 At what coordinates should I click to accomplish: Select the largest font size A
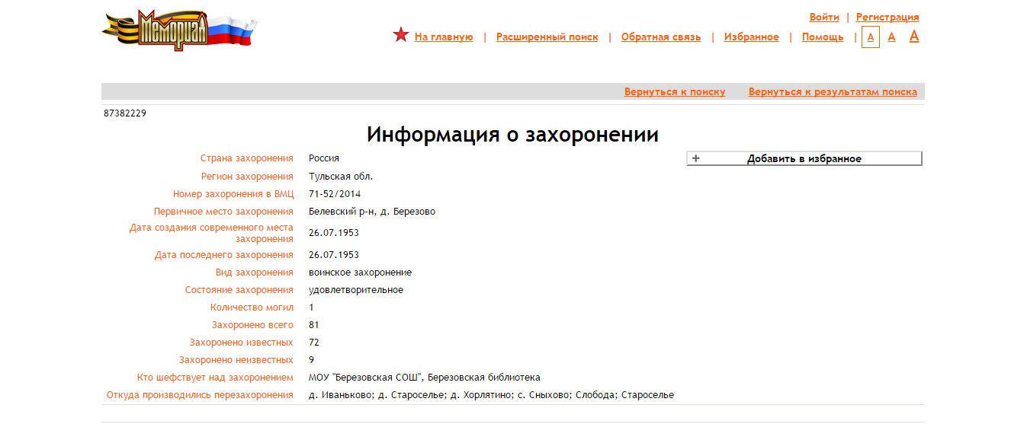[x=913, y=36]
